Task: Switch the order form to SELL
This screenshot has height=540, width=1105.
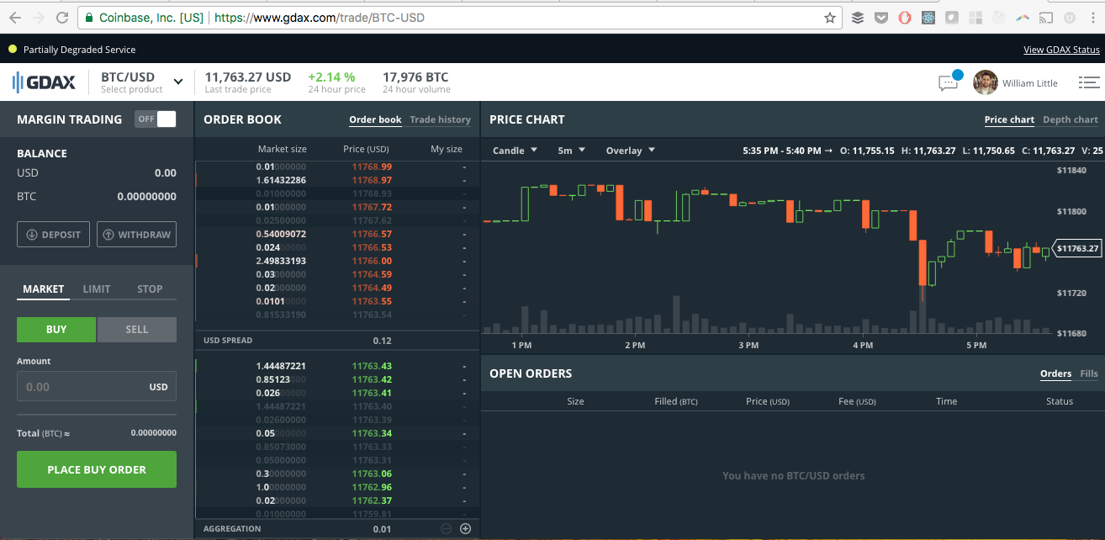Action: (x=136, y=329)
